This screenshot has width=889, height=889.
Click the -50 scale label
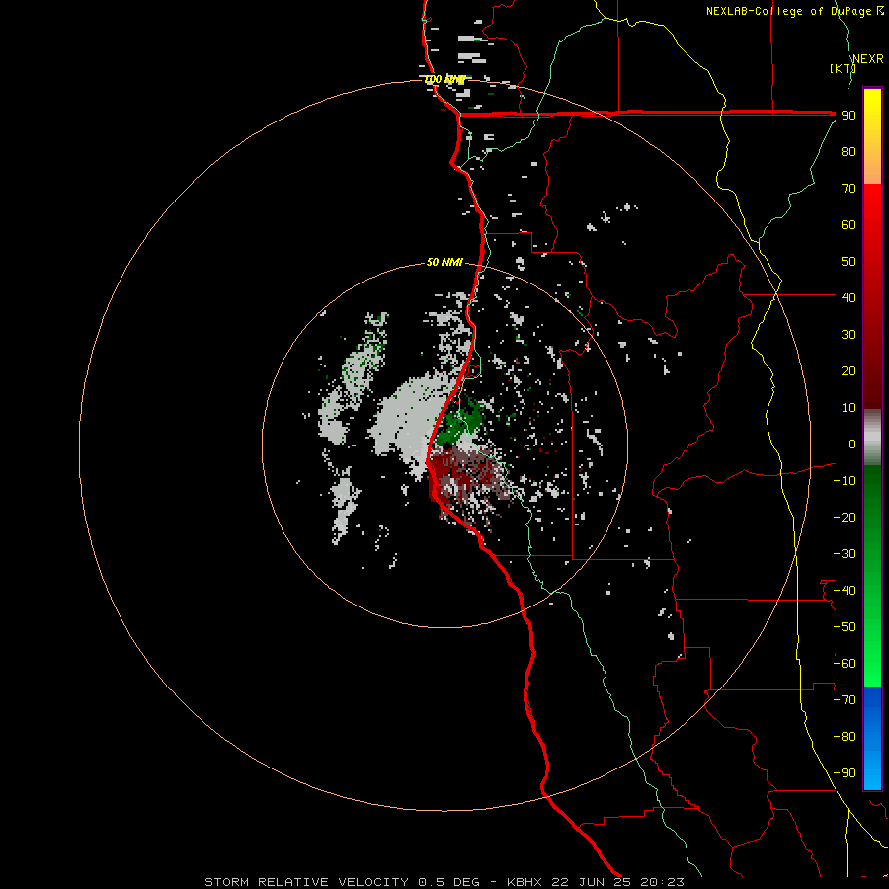[x=845, y=627]
